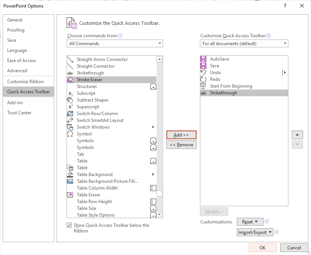Click info icon beside Choose commands from
Image resolution: width=311 pixels, height=255 pixels.
coord(120,36)
